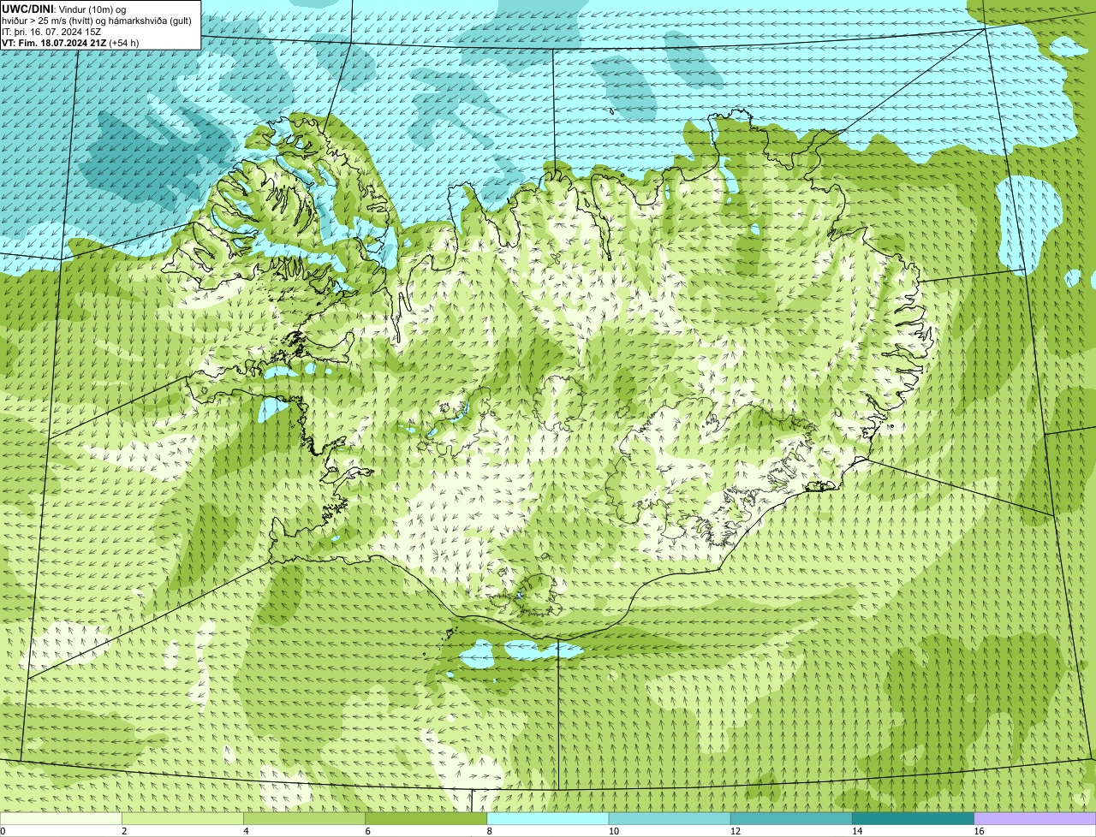Click the 'IT: þri. 16. 07. 2024 15Z' line
This screenshot has width=1096, height=837.
[x=52, y=32]
